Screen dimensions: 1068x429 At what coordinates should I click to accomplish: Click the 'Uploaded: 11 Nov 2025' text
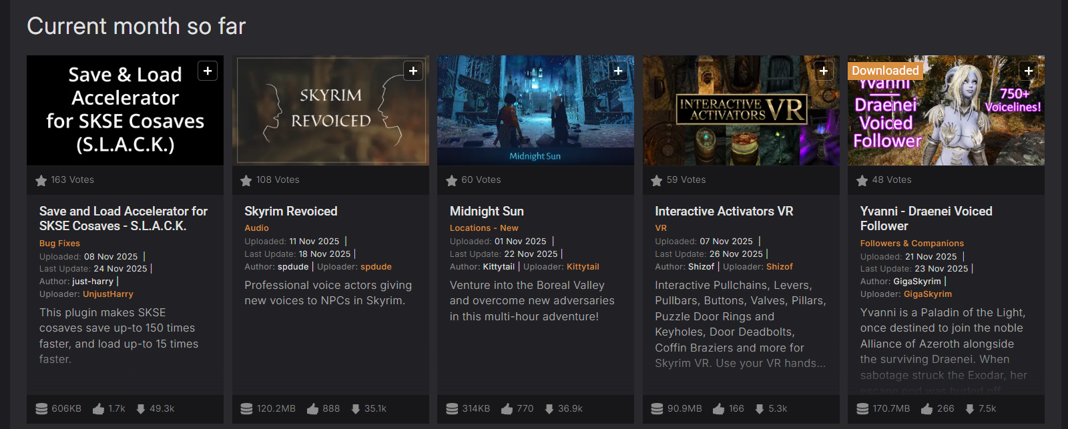[x=292, y=242]
